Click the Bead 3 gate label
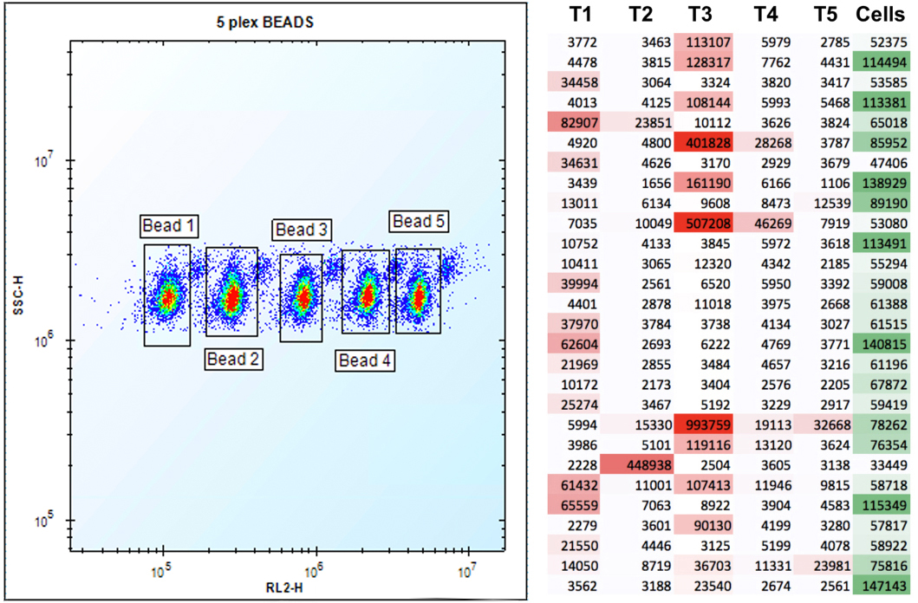 coord(302,230)
